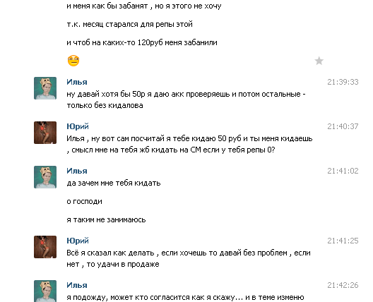Select the 21:41:02 timestamp

pyautogui.click(x=343, y=171)
